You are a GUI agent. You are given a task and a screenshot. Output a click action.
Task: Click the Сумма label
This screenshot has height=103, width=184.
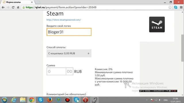point(51,66)
